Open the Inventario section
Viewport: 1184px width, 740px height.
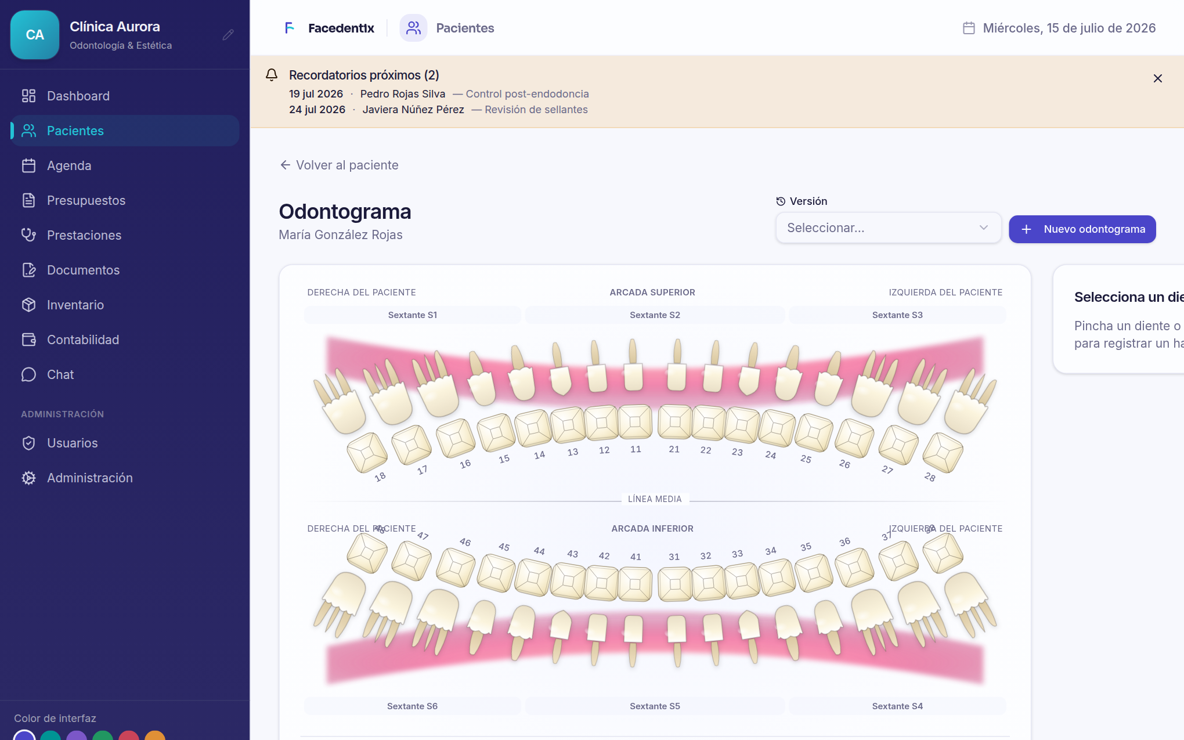click(x=125, y=305)
